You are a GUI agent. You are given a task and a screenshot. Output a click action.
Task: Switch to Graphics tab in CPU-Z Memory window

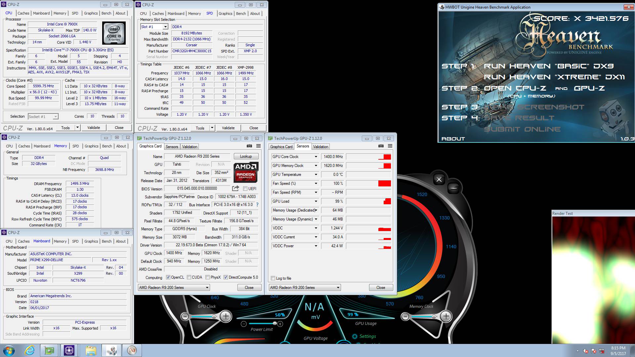pyautogui.click(x=91, y=146)
